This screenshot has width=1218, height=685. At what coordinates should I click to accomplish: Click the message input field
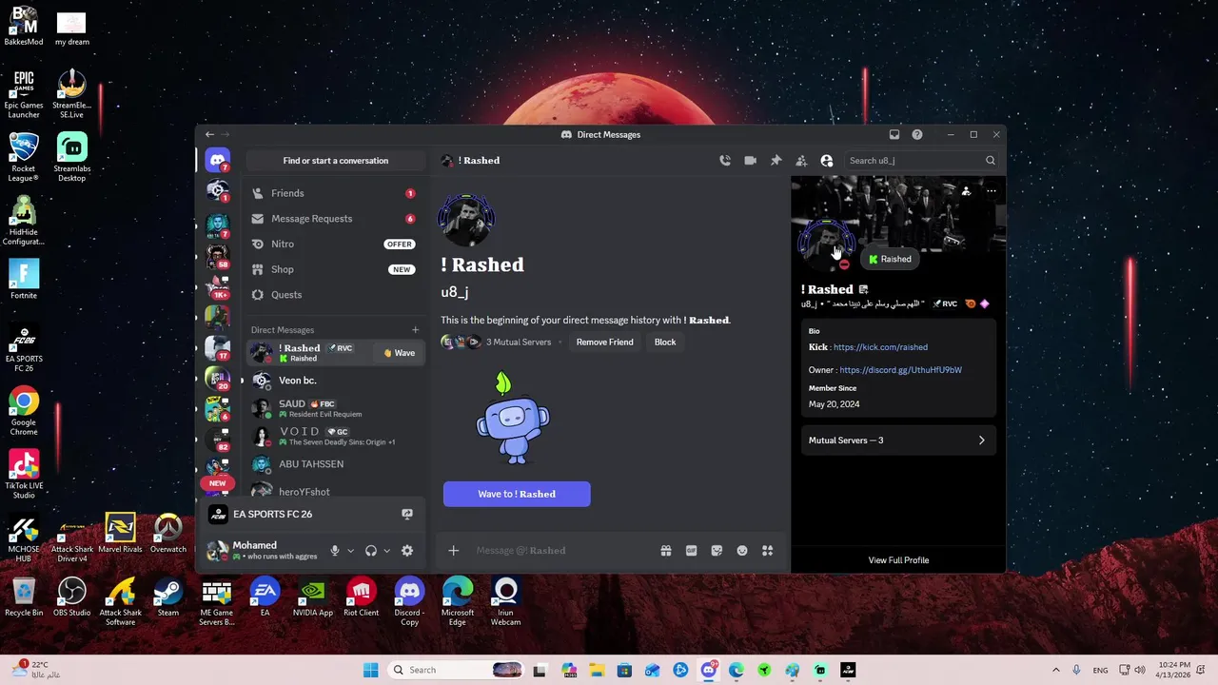point(561,551)
